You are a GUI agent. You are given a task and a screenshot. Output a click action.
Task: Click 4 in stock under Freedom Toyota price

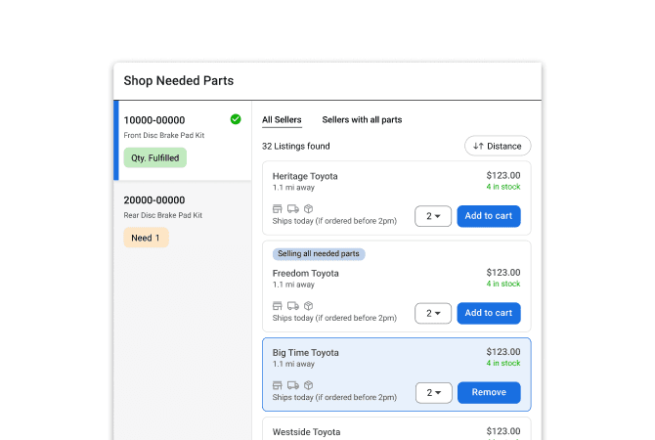[503, 284]
